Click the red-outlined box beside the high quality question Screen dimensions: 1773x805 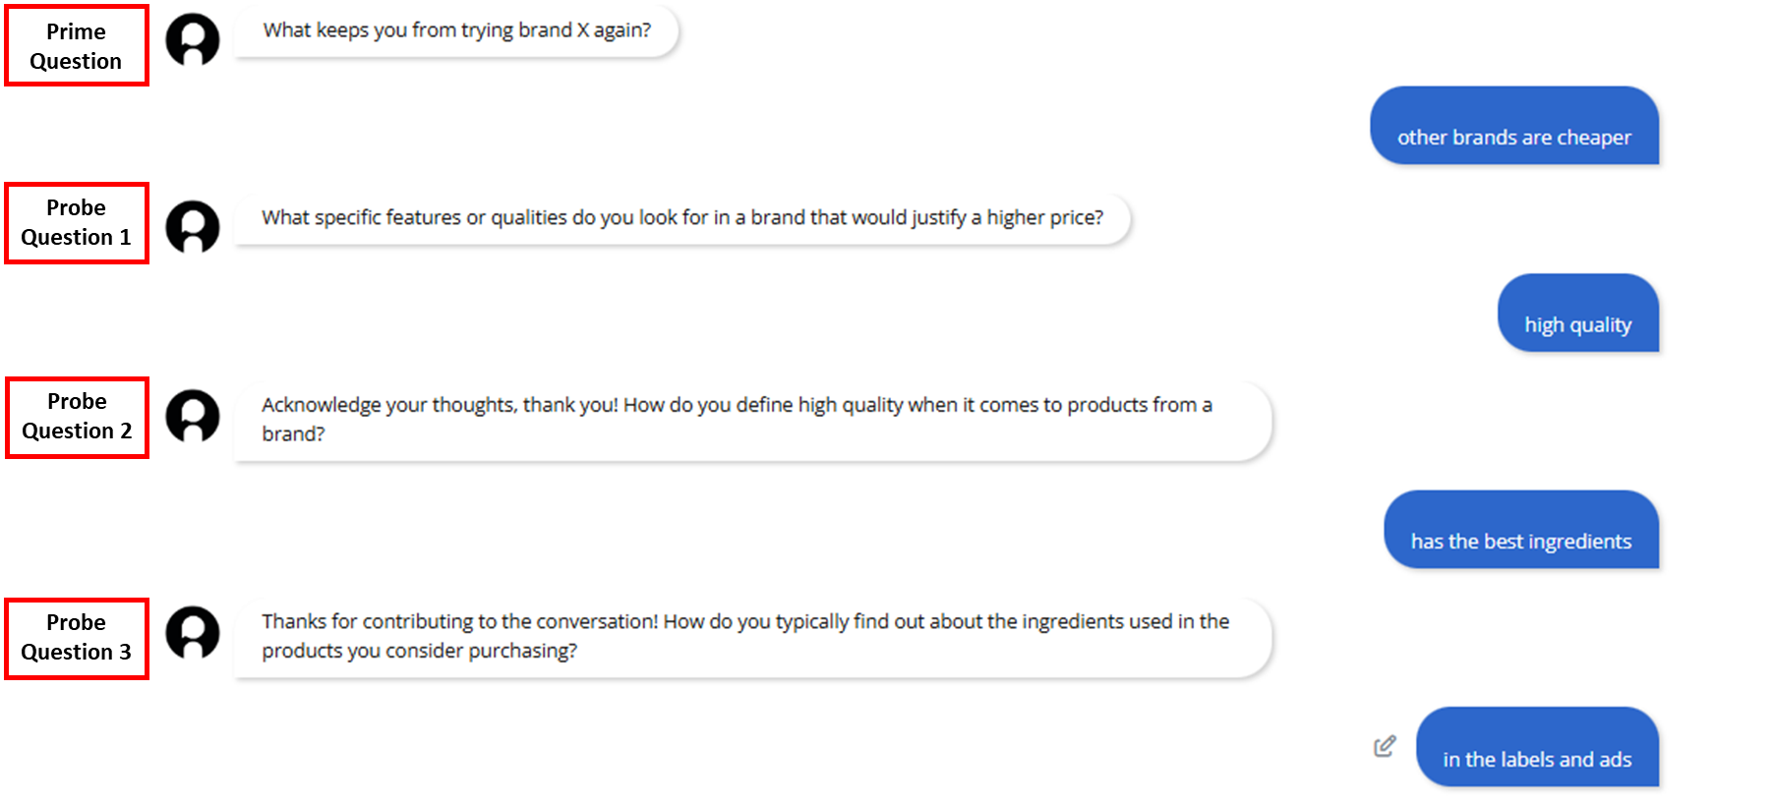pyautogui.click(x=77, y=418)
